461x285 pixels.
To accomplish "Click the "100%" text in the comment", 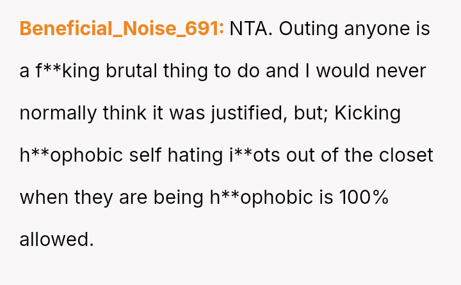I will [363, 197].
